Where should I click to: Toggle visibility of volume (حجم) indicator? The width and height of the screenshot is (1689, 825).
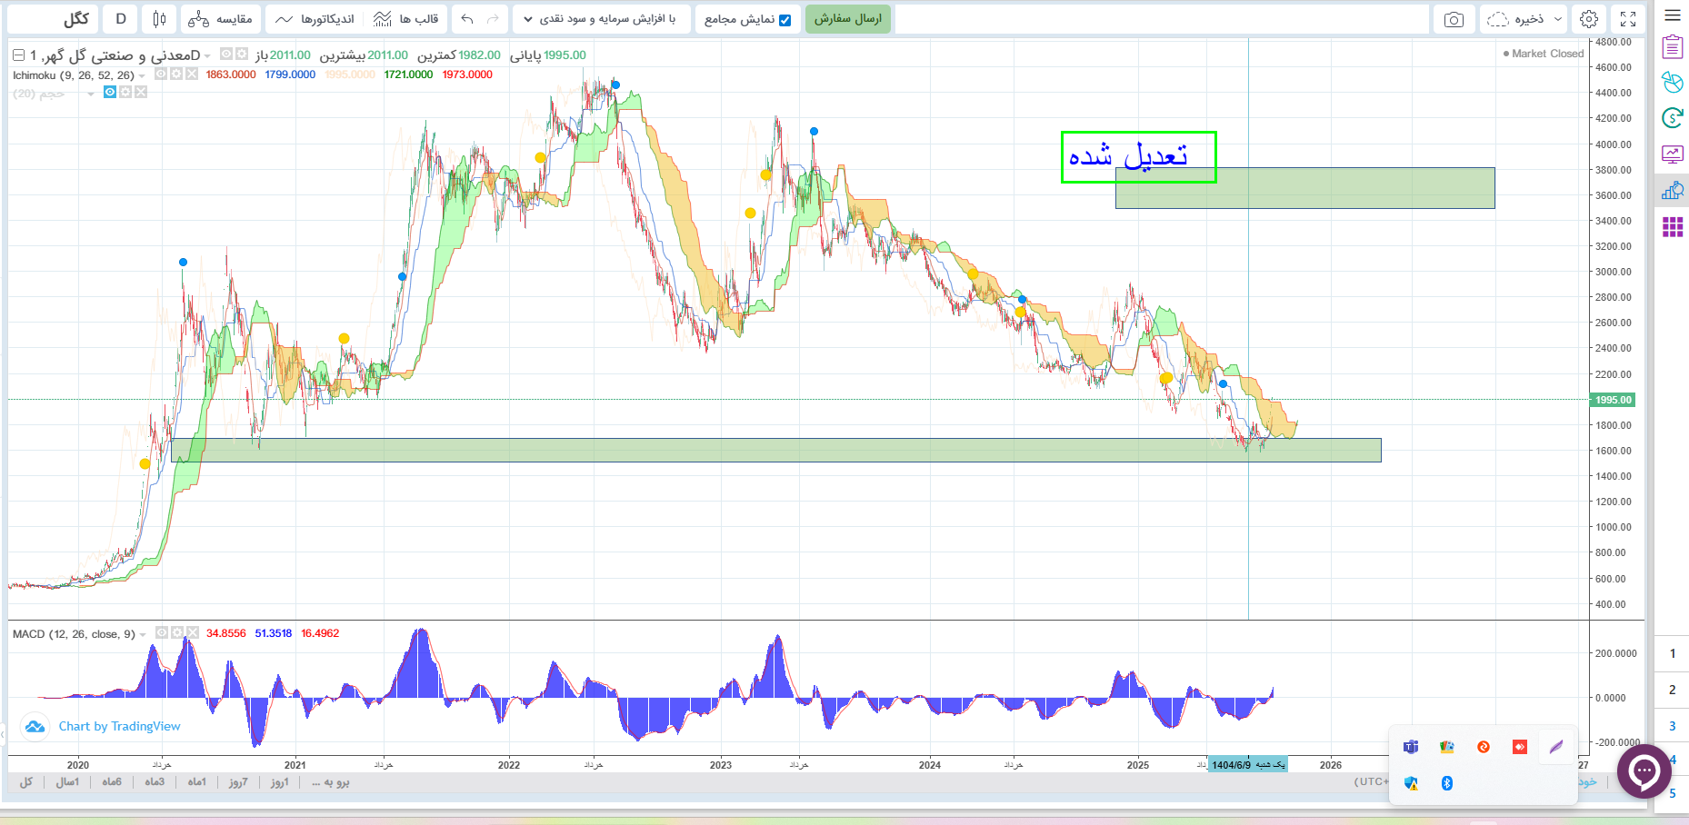coord(110,93)
